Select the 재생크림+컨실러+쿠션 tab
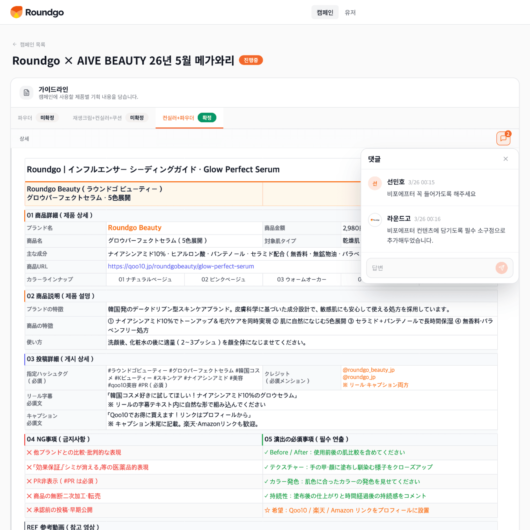 coord(110,118)
